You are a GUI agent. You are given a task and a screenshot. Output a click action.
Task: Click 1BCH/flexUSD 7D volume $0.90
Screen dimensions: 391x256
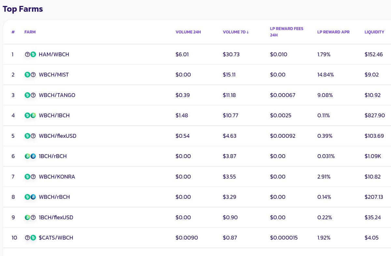tap(230, 217)
